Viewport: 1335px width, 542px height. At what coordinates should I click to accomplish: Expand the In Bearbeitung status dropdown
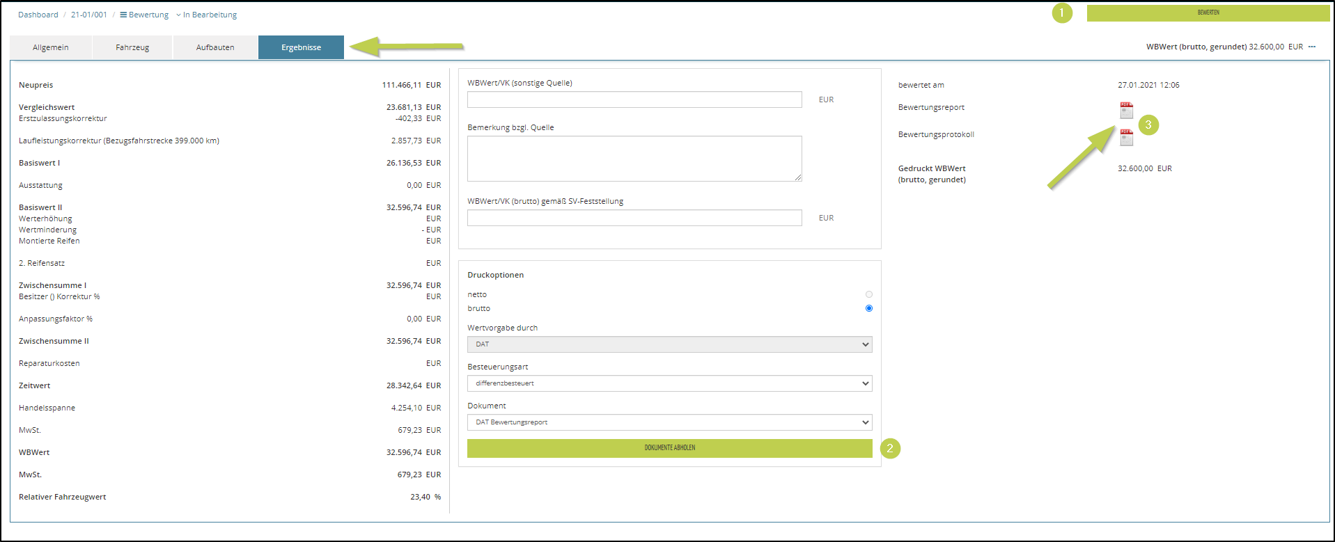[x=206, y=15]
